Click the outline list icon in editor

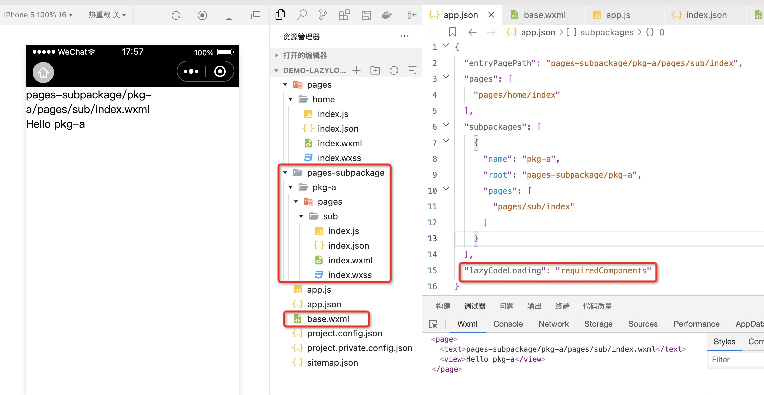pyautogui.click(x=433, y=32)
